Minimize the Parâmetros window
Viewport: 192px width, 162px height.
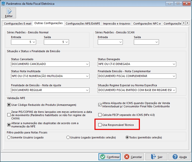click(170, 4)
